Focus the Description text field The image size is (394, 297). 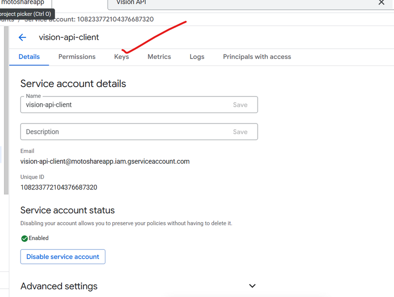(123, 132)
